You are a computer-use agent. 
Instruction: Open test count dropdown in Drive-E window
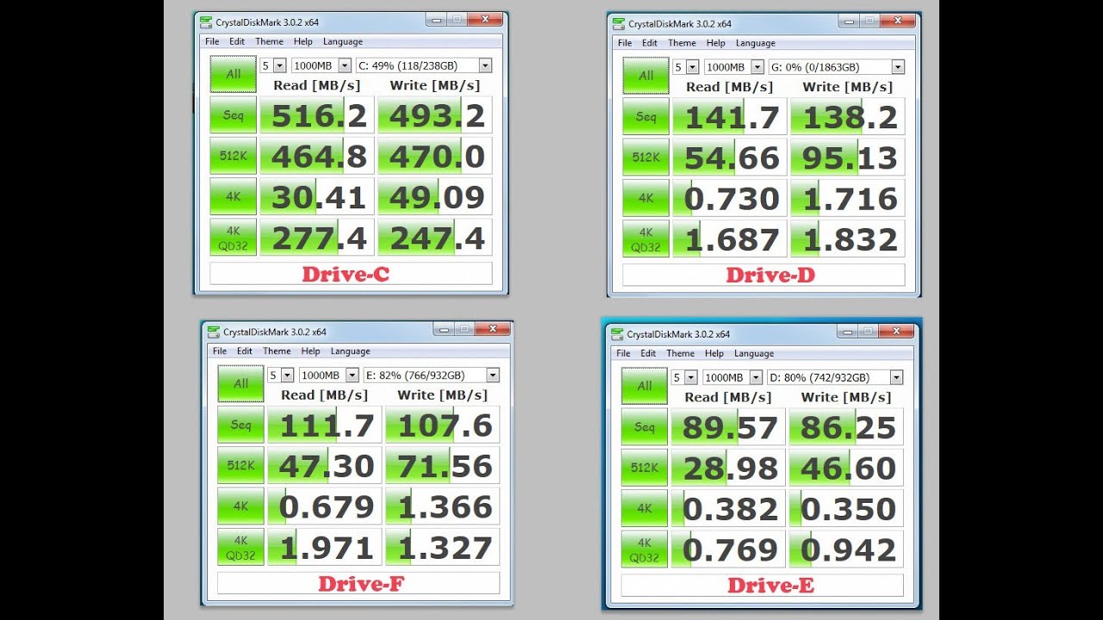684,377
